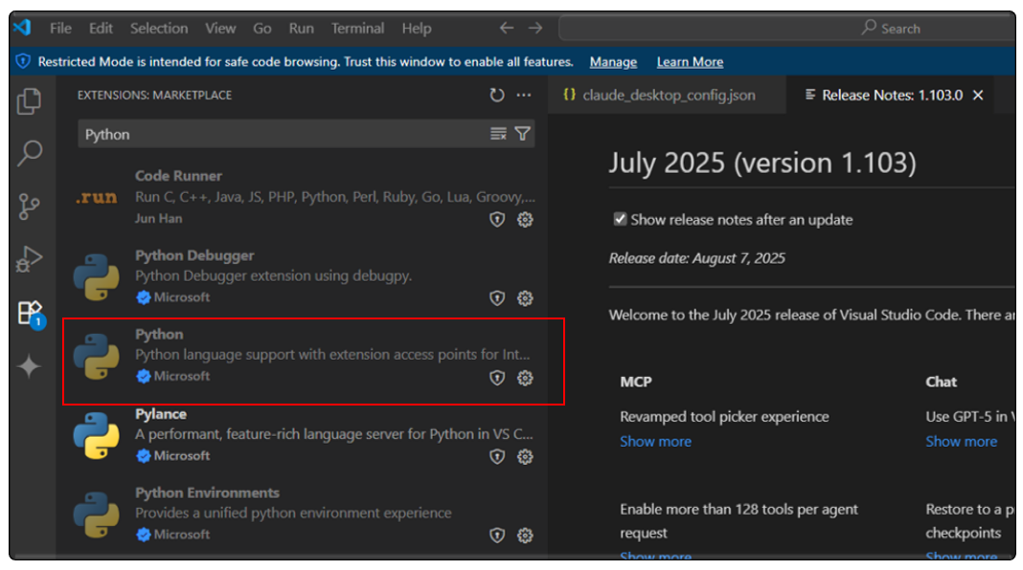Switch to claude_desktop_config.json tab
1023x570 pixels.
[x=667, y=95]
